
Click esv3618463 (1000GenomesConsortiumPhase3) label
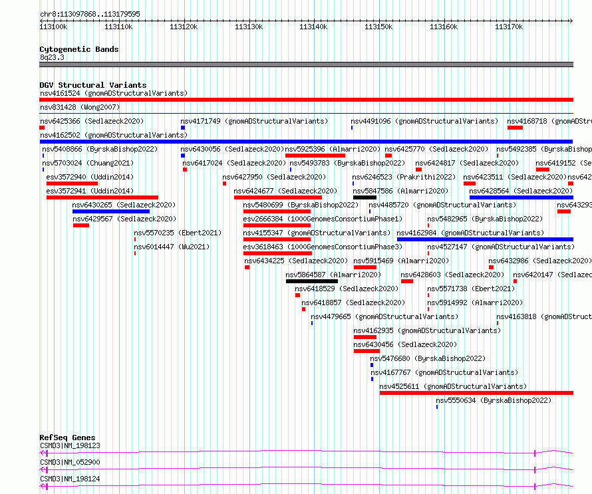[323, 247]
